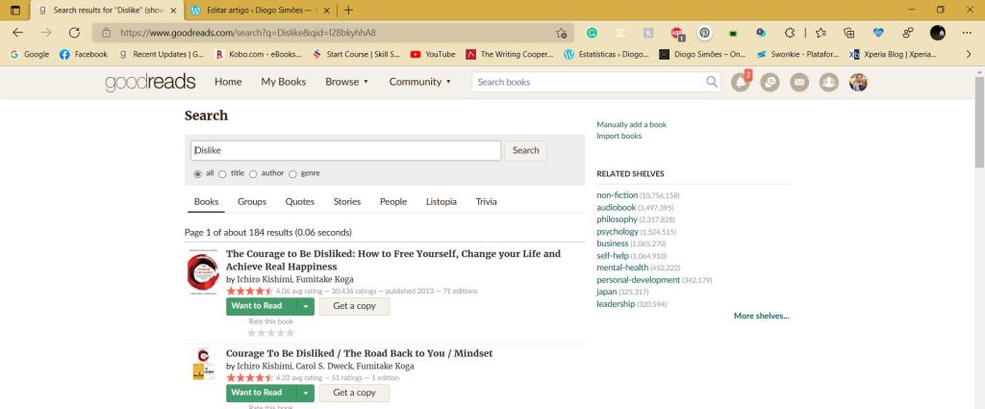This screenshot has height=409, width=985.
Task: Expand the Community menu
Action: pos(419,82)
